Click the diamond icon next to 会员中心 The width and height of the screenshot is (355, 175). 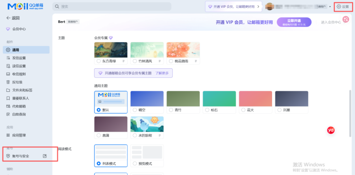point(8,29)
